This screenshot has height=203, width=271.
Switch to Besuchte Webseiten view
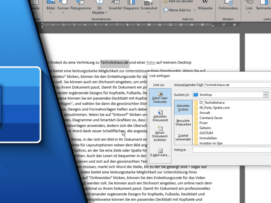[183, 122]
